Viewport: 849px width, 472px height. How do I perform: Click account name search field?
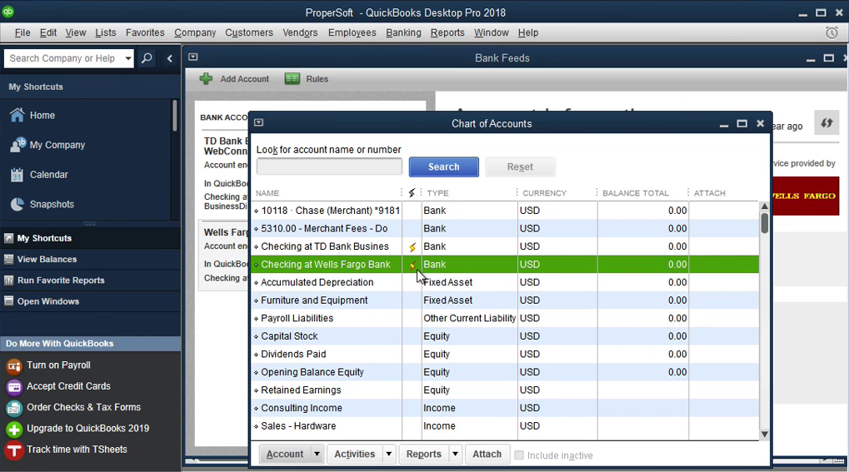point(329,166)
